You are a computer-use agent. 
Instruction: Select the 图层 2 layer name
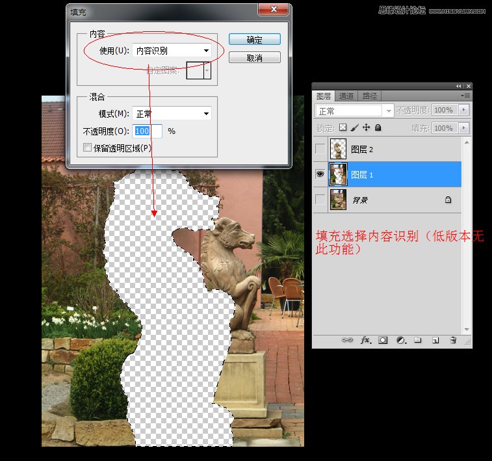[x=362, y=150]
